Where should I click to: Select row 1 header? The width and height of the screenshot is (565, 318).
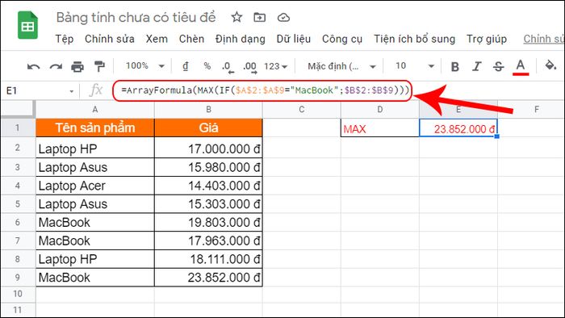click(17, 128)
